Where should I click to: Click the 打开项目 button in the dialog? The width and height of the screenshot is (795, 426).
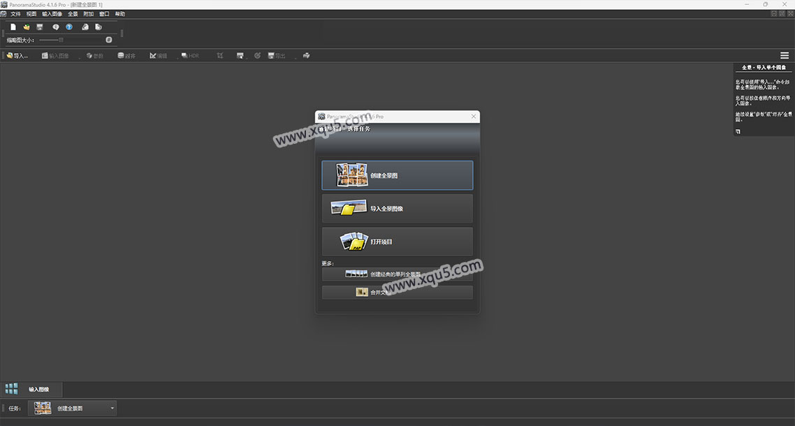point(397,242)
